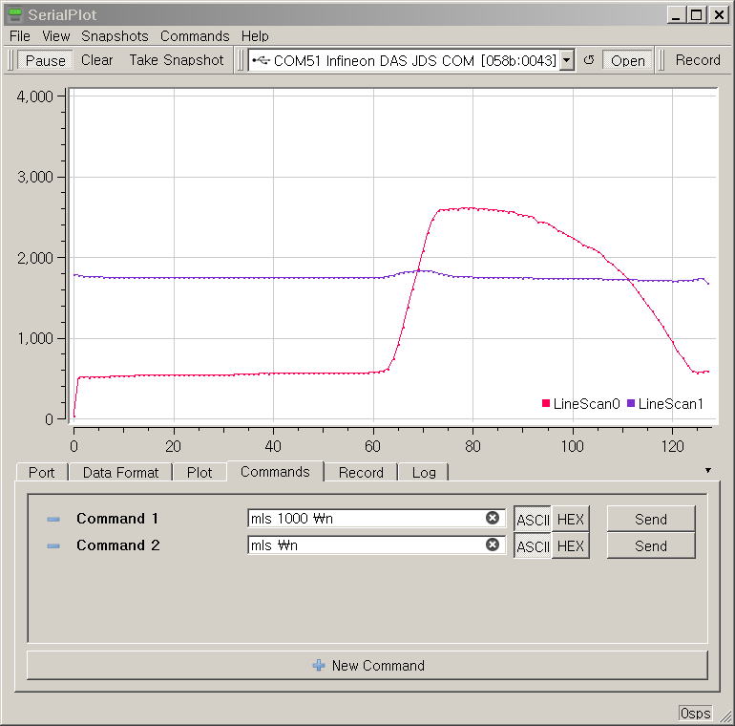Screen dimensions: 735x726
Task: Click Take Snapshot in the toolbar
Action: point(177,60)
